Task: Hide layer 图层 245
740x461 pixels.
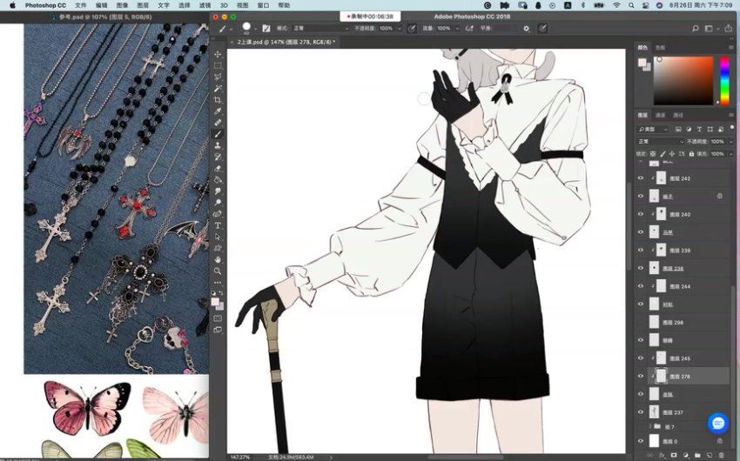Action: [641, 357]
